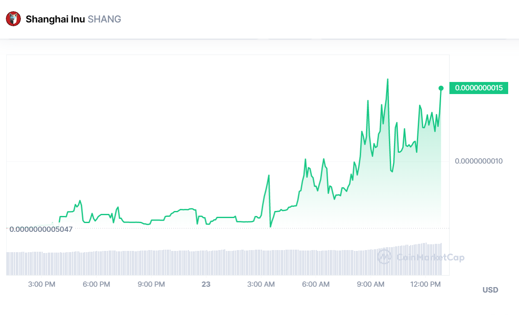Click the 9:00 AM time axis label
519x315 pixels.
coord(371,285)
